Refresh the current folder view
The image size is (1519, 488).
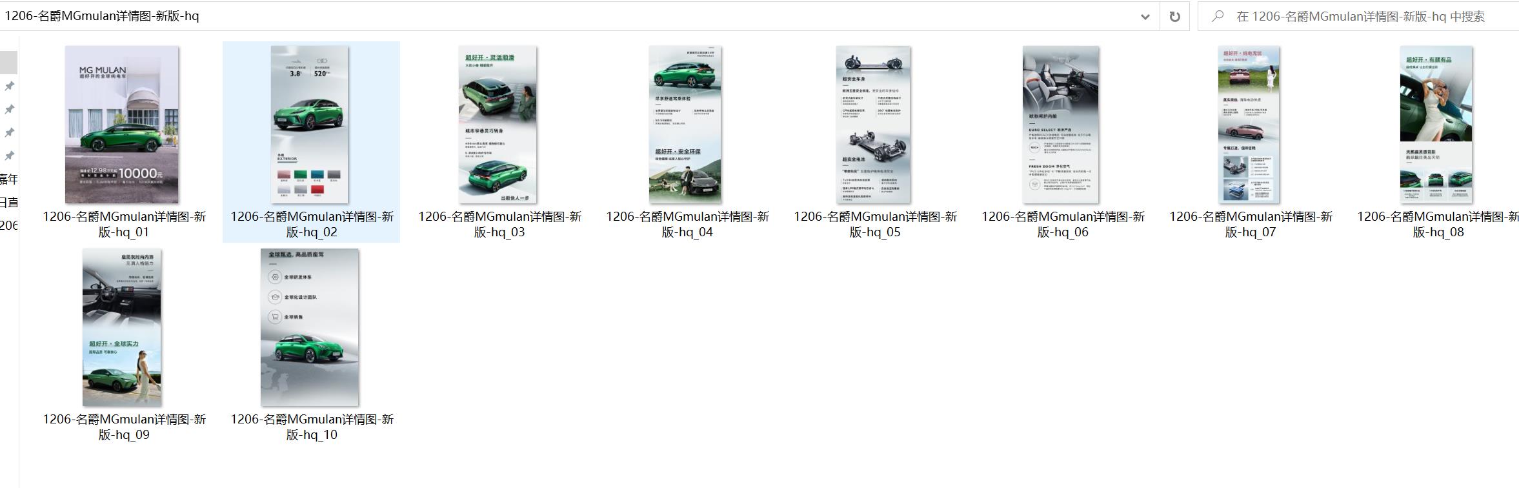(1174, 17)
